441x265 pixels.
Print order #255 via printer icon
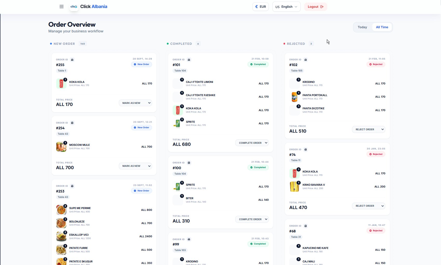coord(72,60)
